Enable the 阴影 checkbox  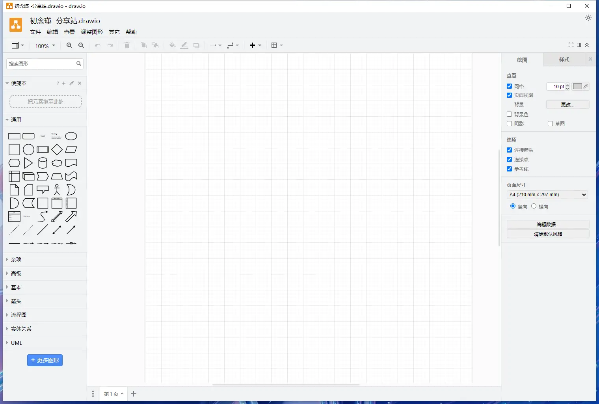(x=510, y=123)
